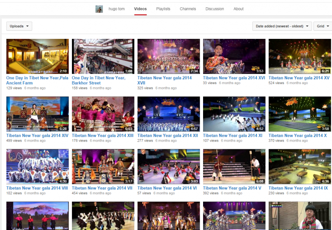Screen dimensions: 332x230
Task: Open gala 2014 VI video thumbnail
Action: (169, 167)
